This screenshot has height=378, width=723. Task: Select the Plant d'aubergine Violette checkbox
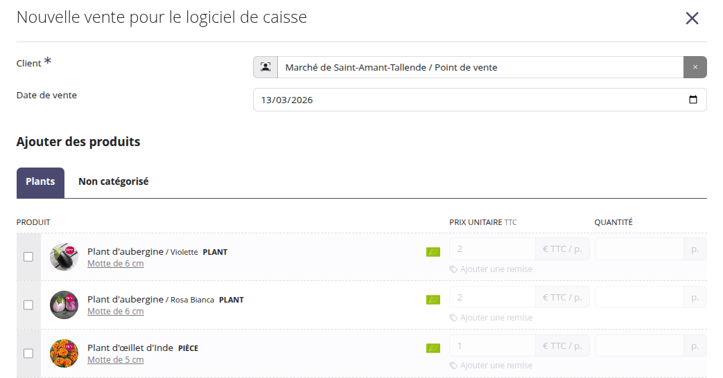click(x=28, y=257)
